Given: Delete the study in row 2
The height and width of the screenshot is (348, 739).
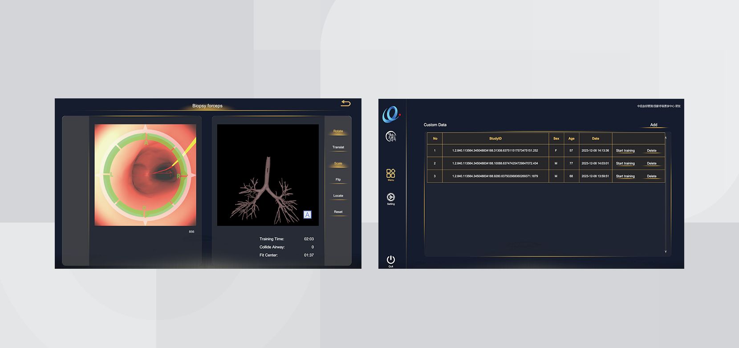Looking at the screenshot, I should coord(652,163).
